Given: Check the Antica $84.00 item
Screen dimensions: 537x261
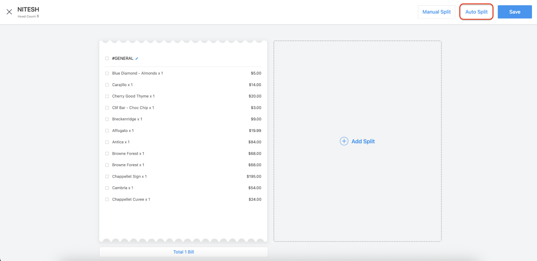Looking at the screenshot, I should pyautogui.click(x=107, y=142).
